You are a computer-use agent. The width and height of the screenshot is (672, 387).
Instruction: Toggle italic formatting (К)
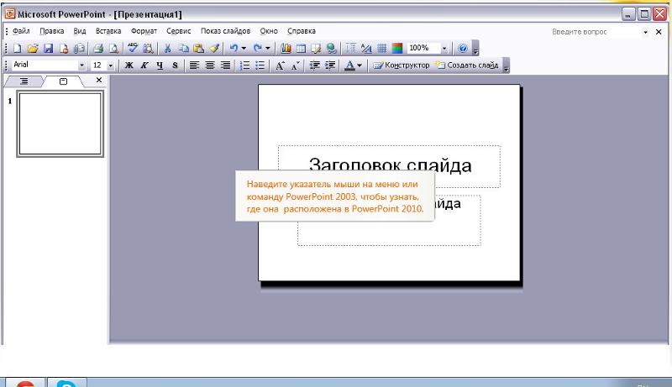pos(144,65)
